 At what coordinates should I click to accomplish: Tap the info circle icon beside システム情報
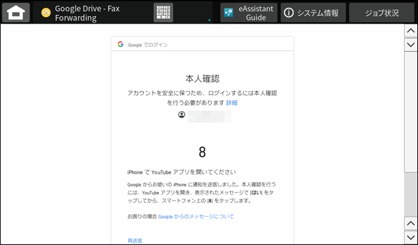[289, 12]
